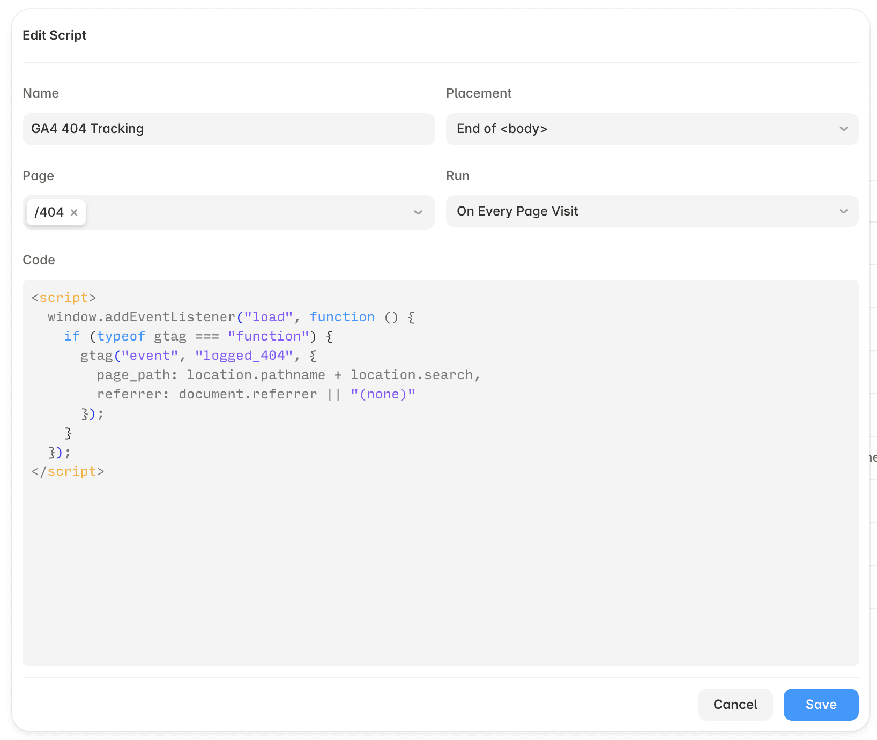
Task: Click the Name field containing GA4 404 Tracking
Action: pyautogui.click(x=228, y=129)
